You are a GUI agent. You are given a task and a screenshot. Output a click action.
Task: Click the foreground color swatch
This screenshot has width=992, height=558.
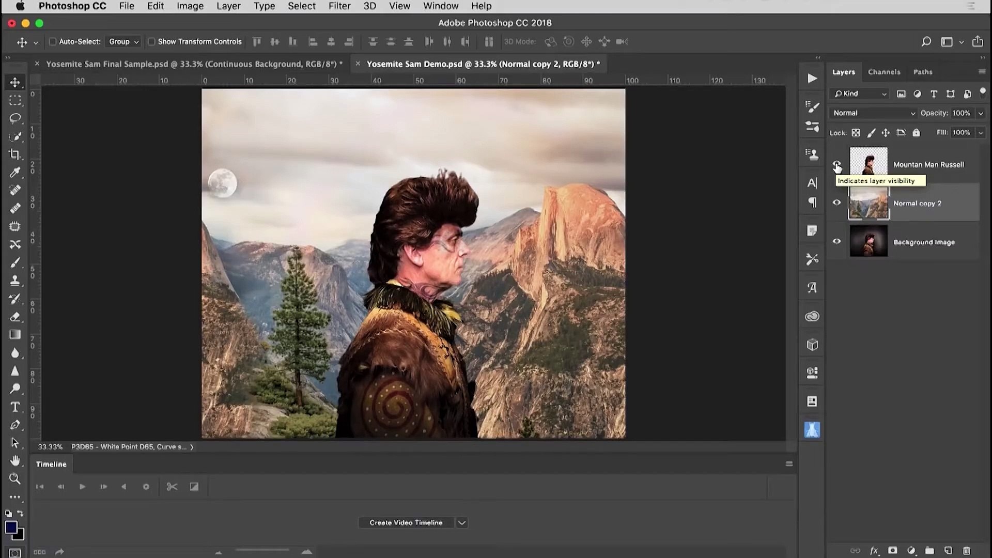tap(11, 528)
